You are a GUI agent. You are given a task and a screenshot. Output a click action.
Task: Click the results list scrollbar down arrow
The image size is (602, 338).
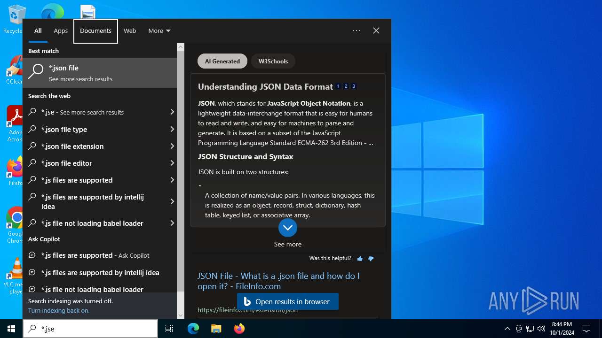tap(181, 315)
